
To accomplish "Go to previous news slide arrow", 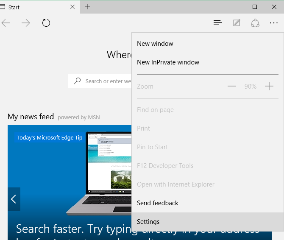I will coord(14,199).
